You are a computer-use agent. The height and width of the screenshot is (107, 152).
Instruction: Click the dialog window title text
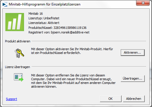click(45, 4)
